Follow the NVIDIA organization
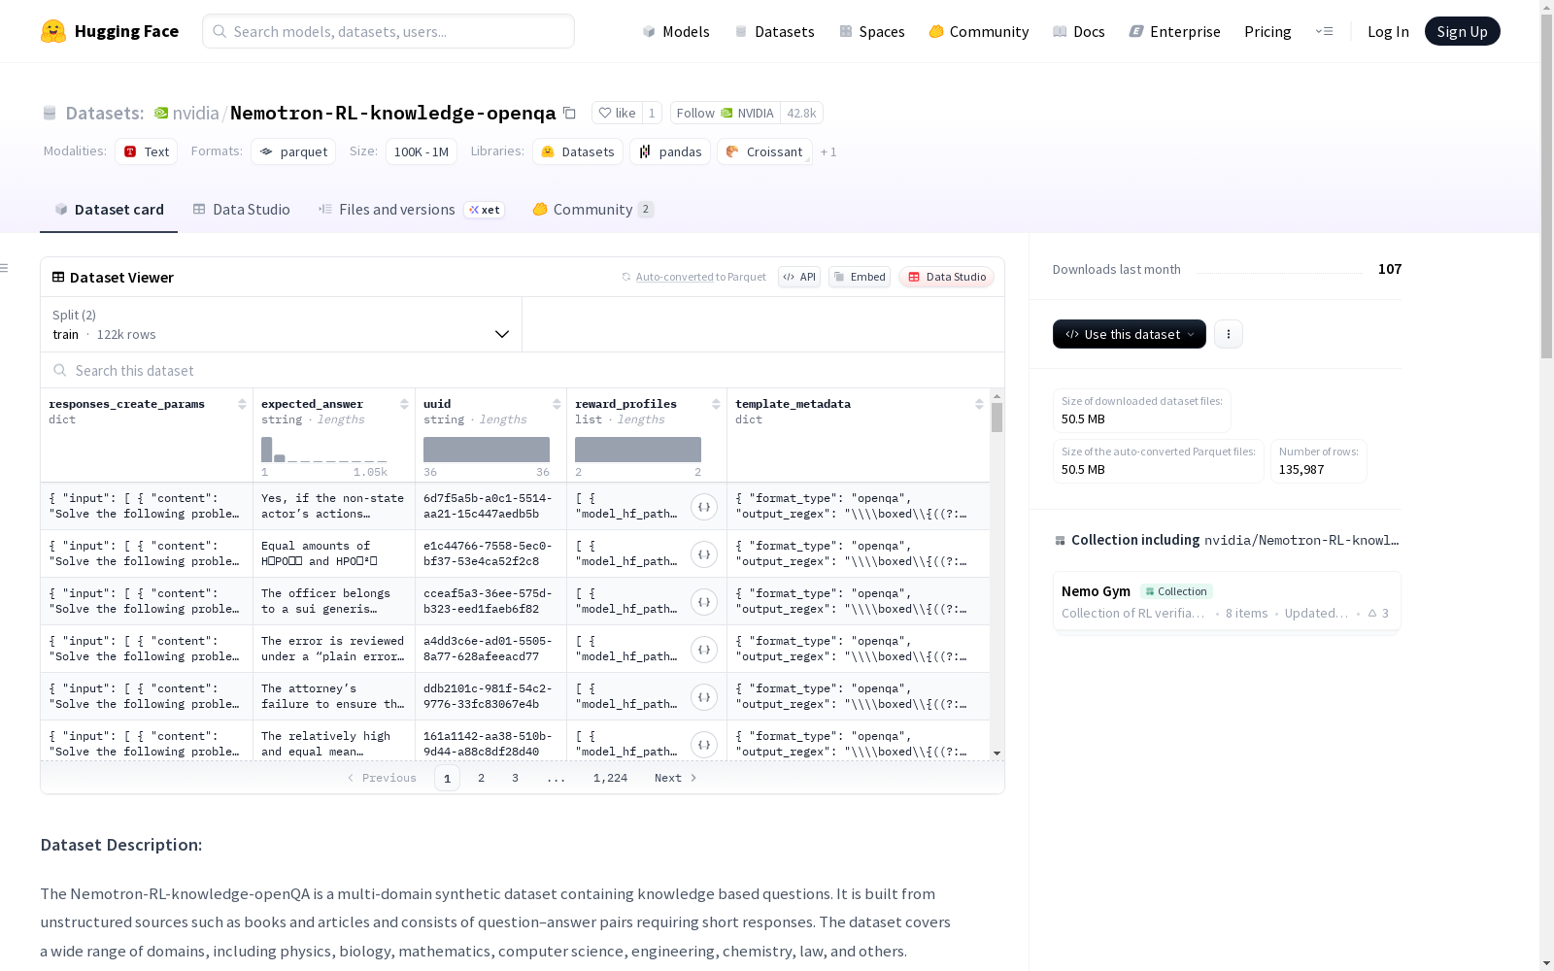Viewport: 1554px width, 971px height. point(726,114)
